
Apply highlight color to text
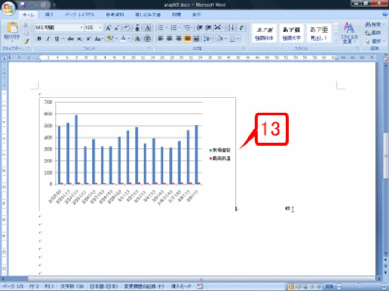tap(110, 37)
